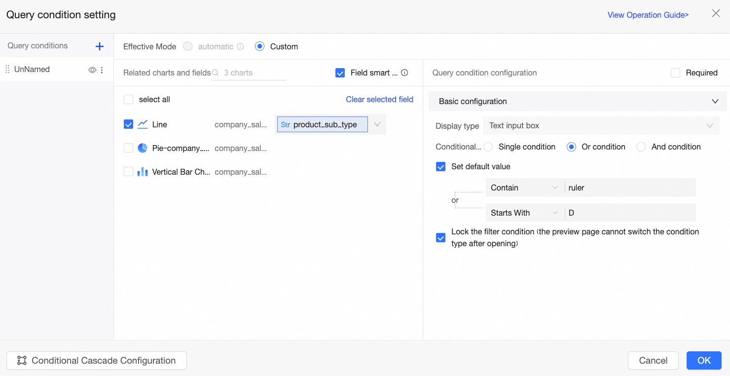Enable the Required checkbox

click(676, 73)
